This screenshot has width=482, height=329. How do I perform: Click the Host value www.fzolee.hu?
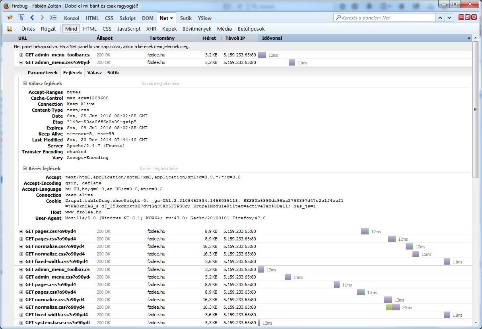point(83,212)
